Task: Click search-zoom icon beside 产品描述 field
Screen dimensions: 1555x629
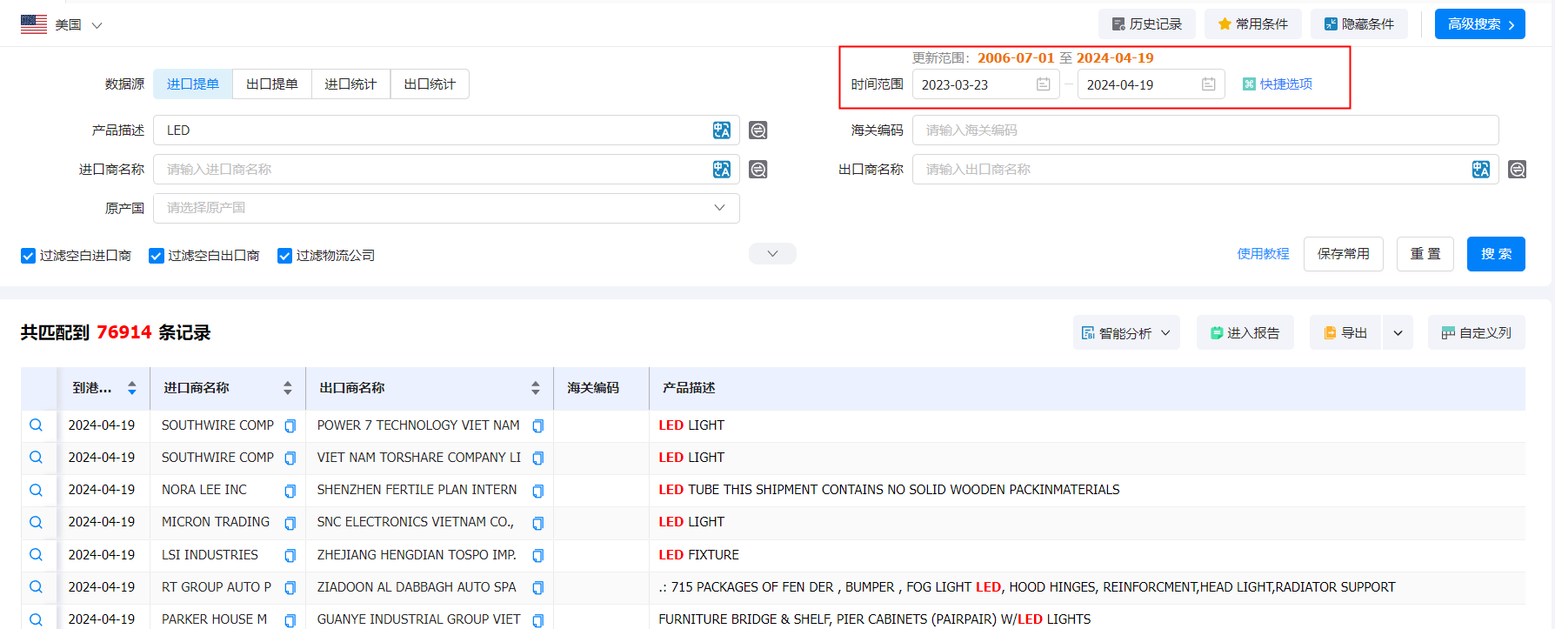Action: point(758,130)
